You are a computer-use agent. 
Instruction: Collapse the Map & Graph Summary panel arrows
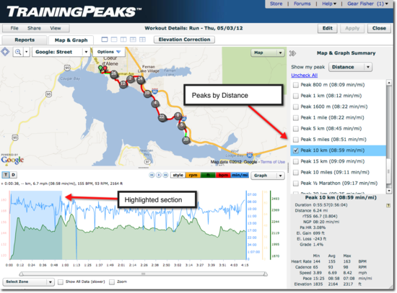[292, 53]
